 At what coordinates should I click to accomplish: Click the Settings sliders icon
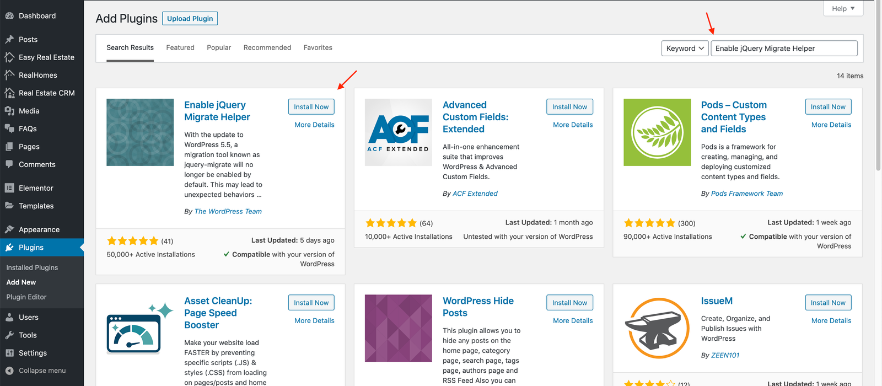[x=9, y=353]
